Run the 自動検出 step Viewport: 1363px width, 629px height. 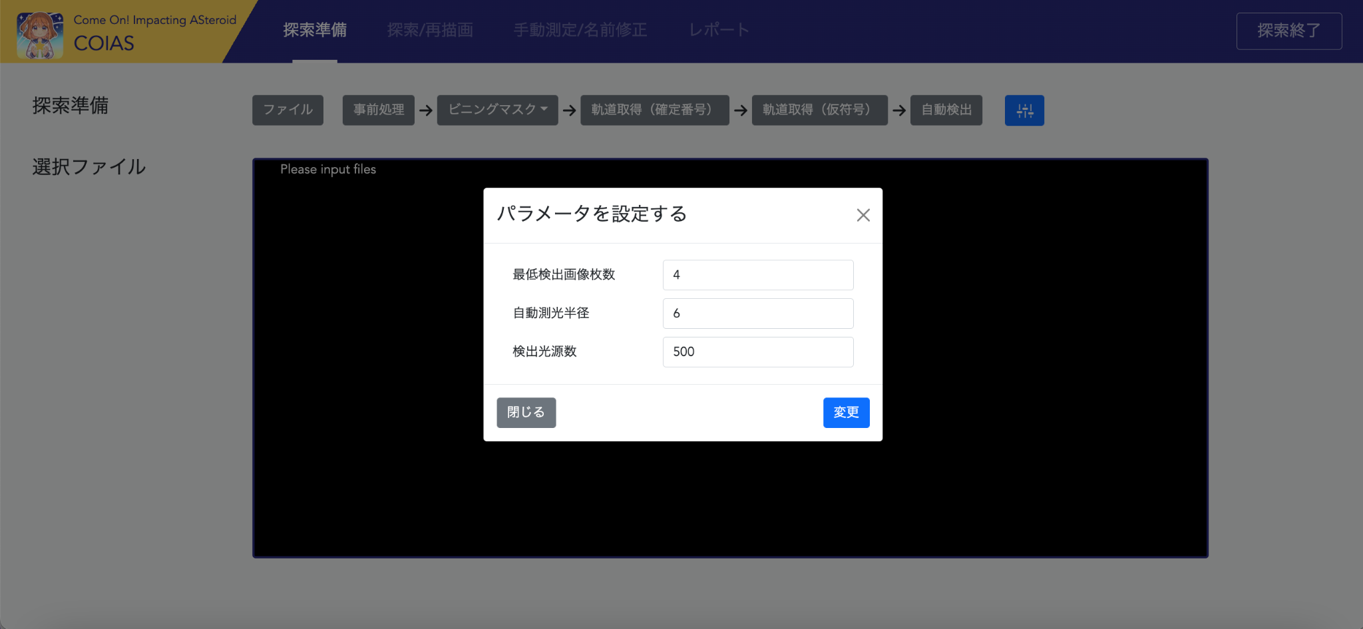[x=946, y=110]
